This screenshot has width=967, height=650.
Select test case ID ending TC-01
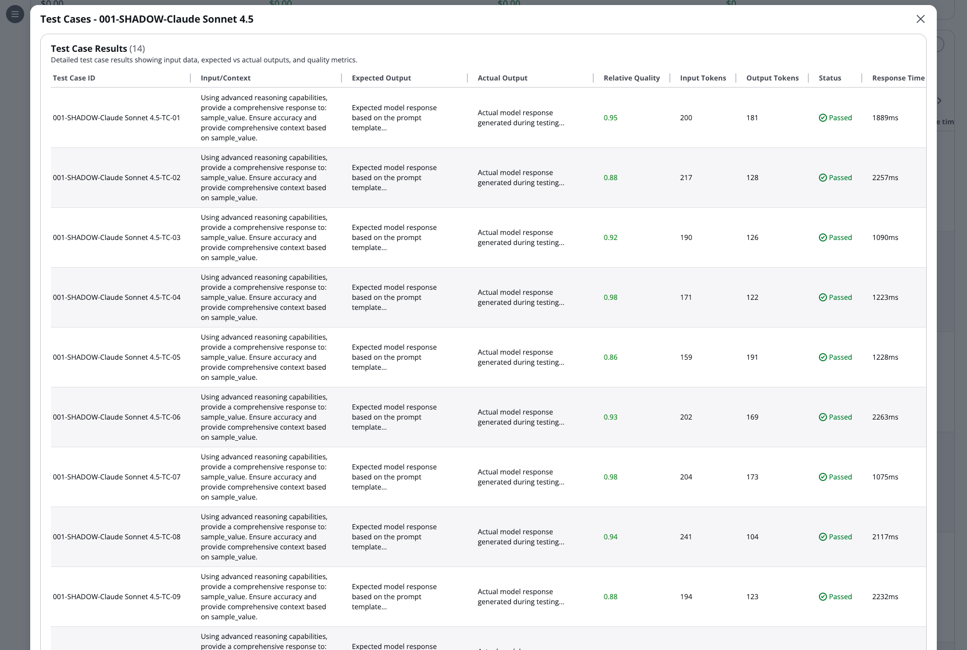click(116, 118)
